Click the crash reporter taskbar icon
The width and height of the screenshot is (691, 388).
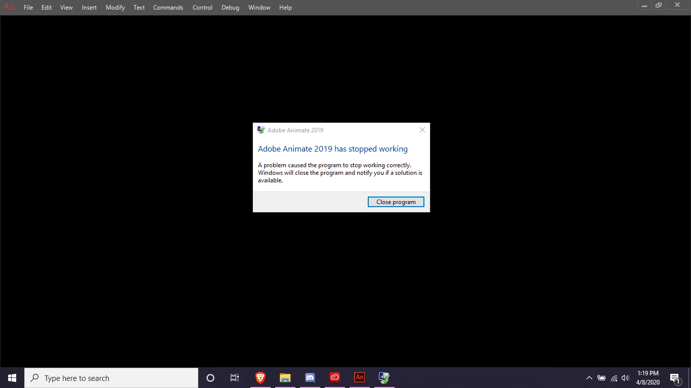pyautogui.click(x=384, y=378)
